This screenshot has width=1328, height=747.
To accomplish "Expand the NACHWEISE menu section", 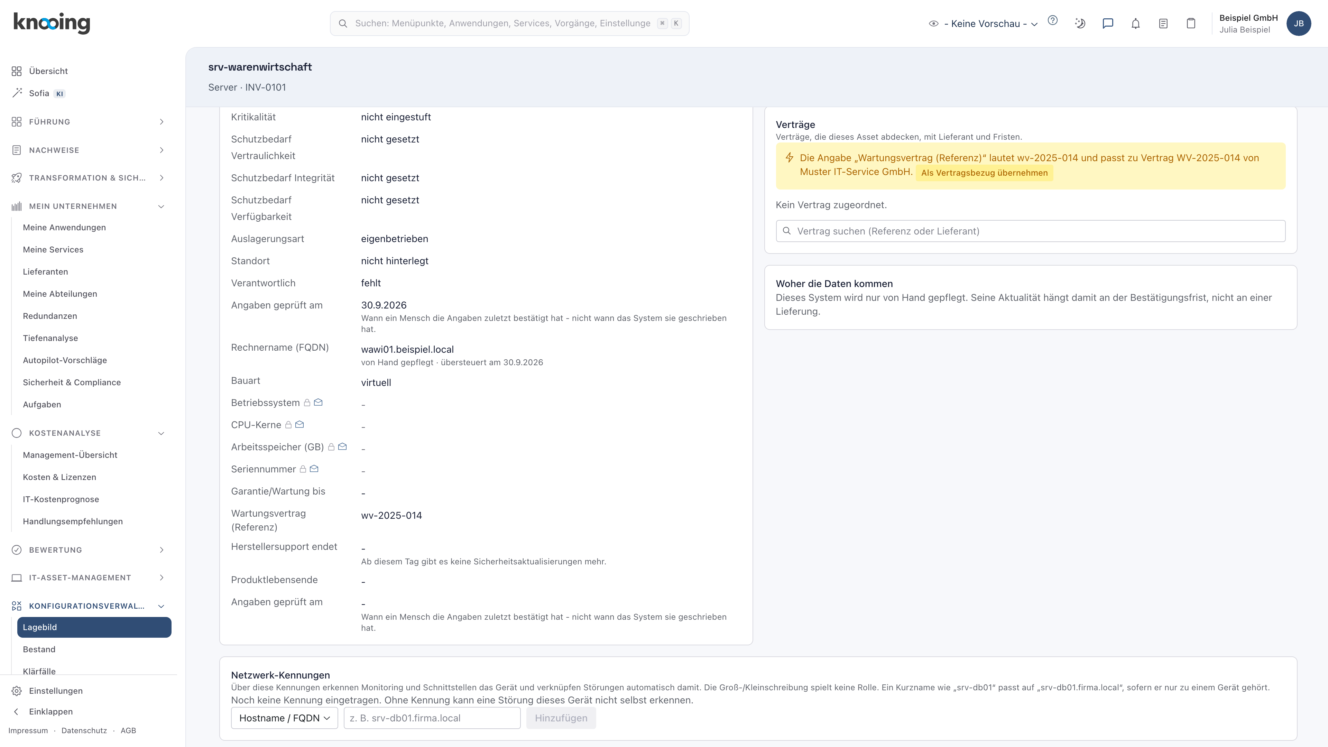I will coord(89,150).
